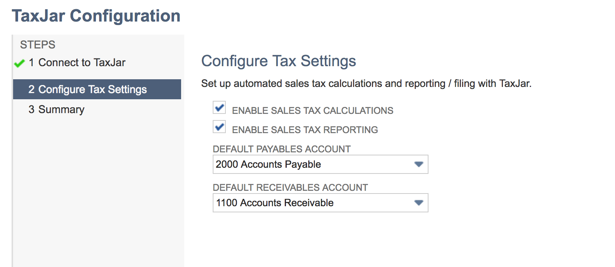Select step 2 Configure Tax Settings
The height and width of the screenshot is (267, 615).
[97, 89]
